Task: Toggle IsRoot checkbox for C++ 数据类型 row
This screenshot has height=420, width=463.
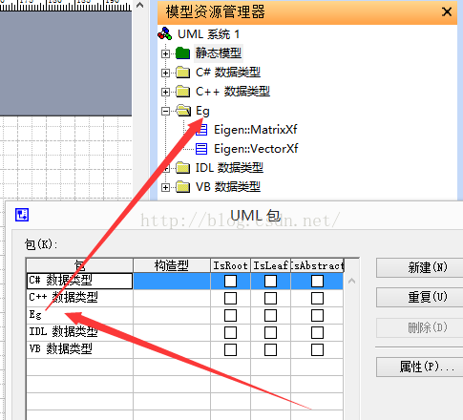Action: [x=230, y=299]
